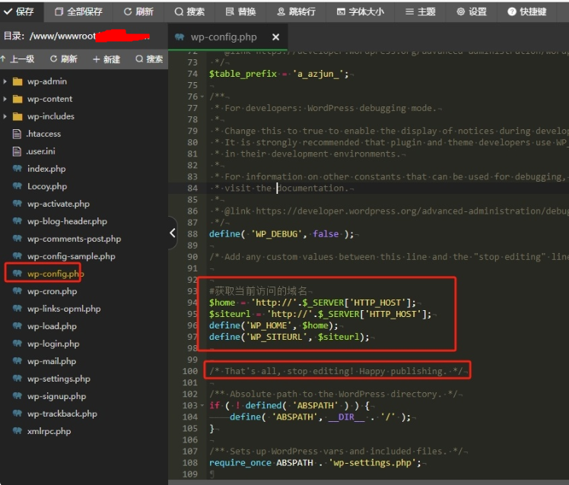Image resolution: width=569 pixels, height=485 pixels.
Task: Open wp-links-opml.php file
Action: 64,309
